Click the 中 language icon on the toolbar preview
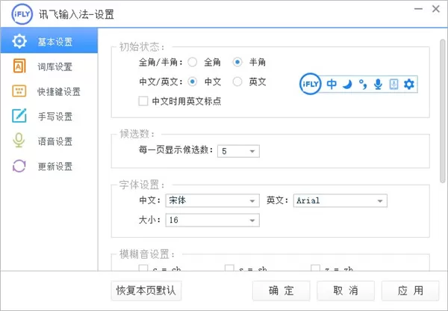Screen dimensions: 448x311 click(332, 84)
